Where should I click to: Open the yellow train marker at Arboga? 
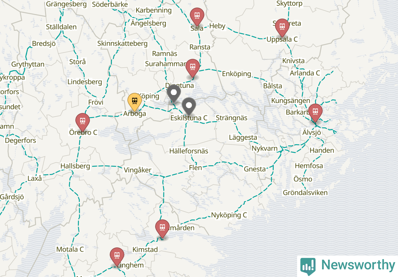[134, 102]
